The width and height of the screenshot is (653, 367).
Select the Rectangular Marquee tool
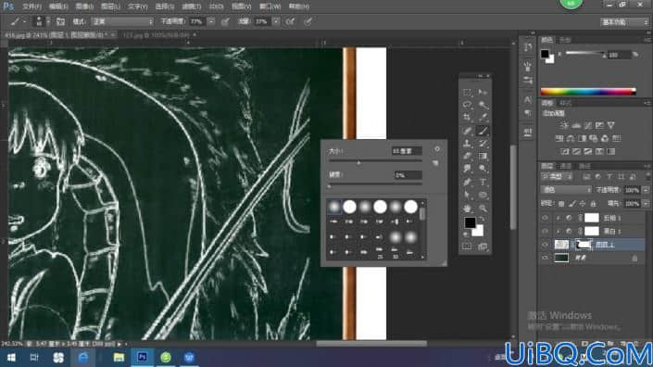tap(467, 92)
